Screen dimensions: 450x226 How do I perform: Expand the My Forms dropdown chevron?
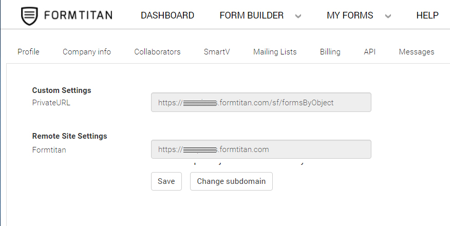click(388, 16)
